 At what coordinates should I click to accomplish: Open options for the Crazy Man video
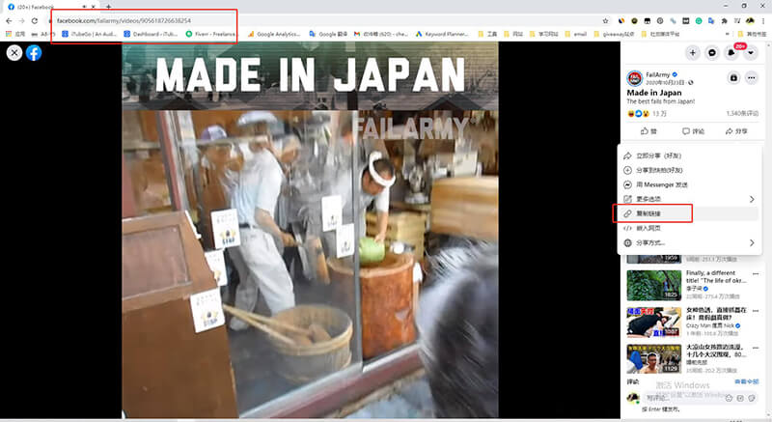[x=756, y=311]
